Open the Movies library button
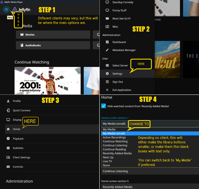This screenshot has height=189, width=199. coord(53,35)
